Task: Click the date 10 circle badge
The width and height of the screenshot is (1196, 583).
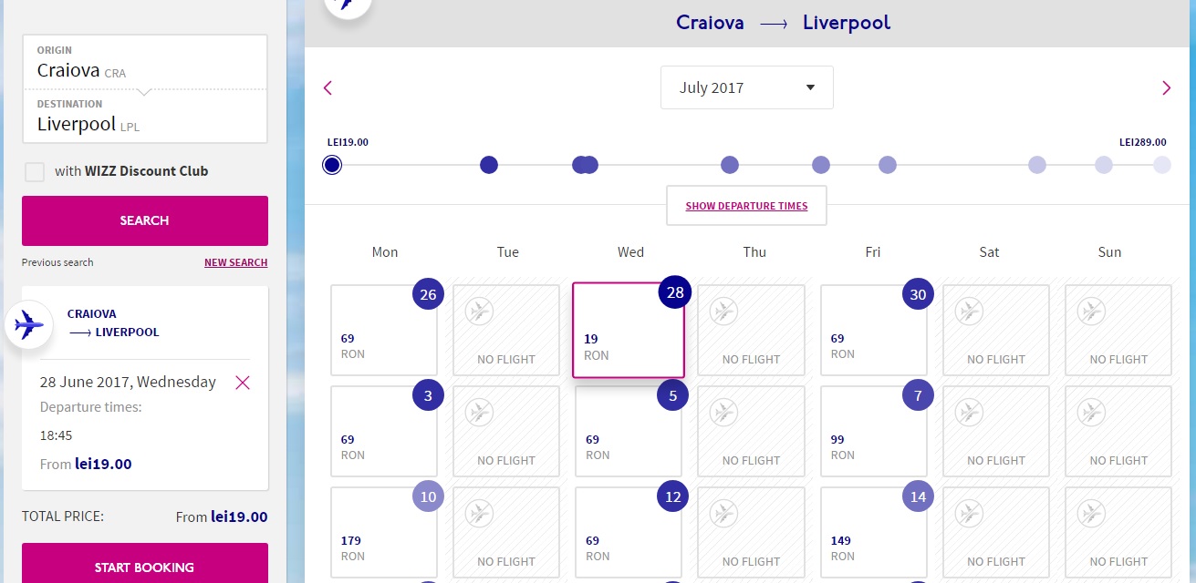Action: pyautogui.click(x=429, y=496)
